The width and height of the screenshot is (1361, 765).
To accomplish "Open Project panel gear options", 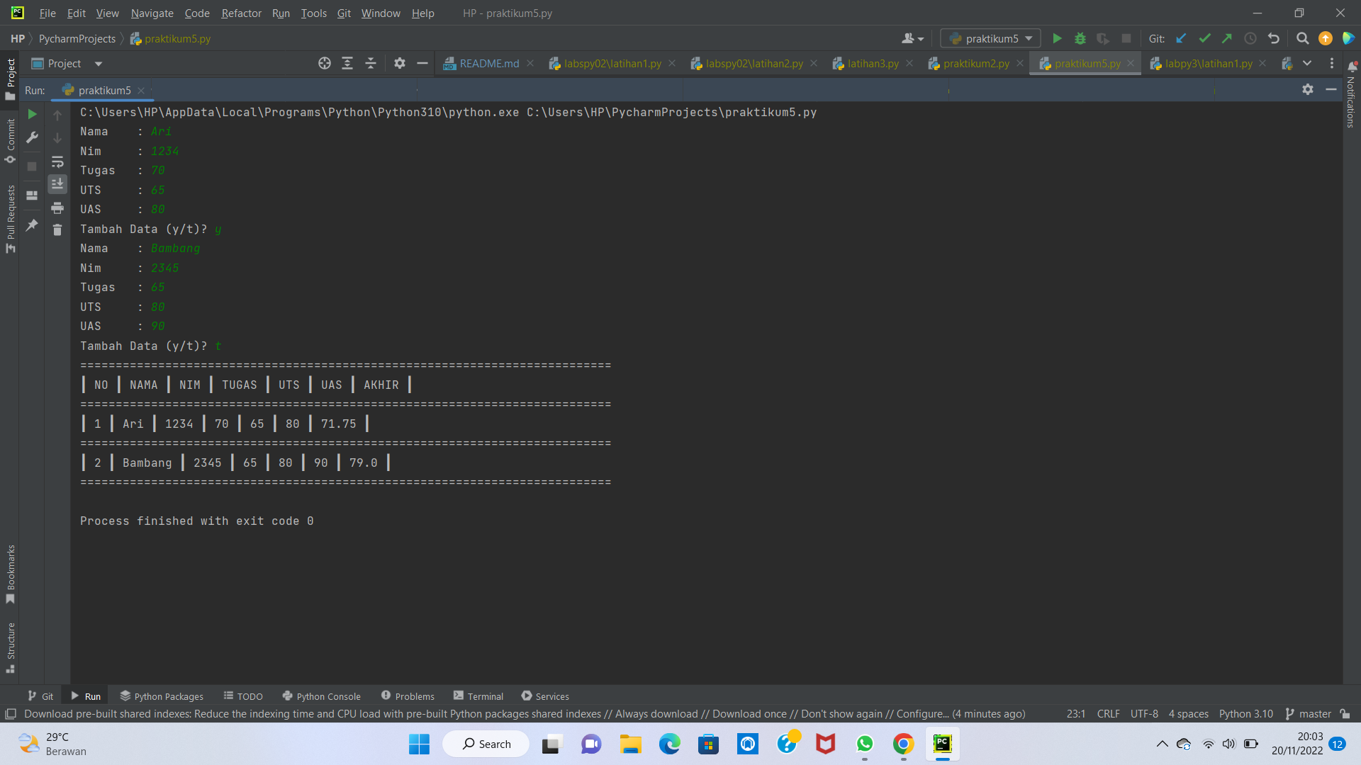I will (400, 63).
